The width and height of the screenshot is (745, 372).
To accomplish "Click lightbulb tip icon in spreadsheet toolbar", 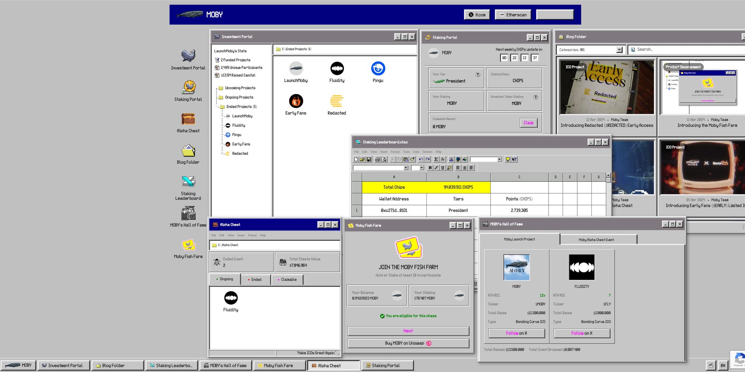I will pos(508,159).
